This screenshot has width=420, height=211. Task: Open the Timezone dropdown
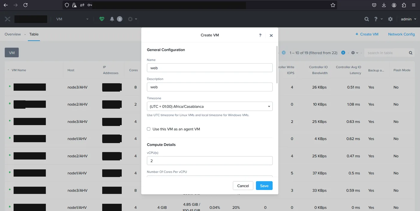click(210, 106)
